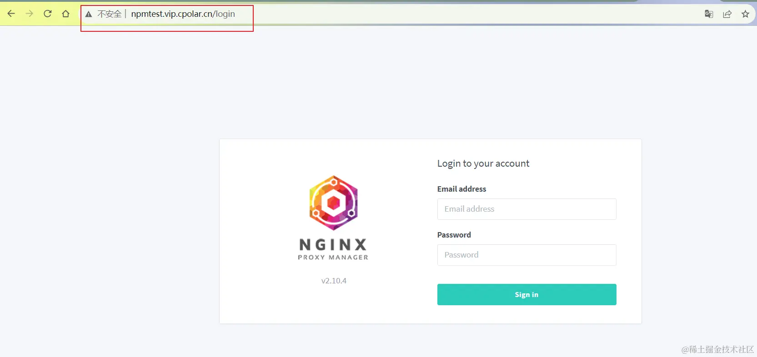This screenshot has width=757, height=357.
Task: Click the not-secure warning triangle icon
Action: pos(89,14)
